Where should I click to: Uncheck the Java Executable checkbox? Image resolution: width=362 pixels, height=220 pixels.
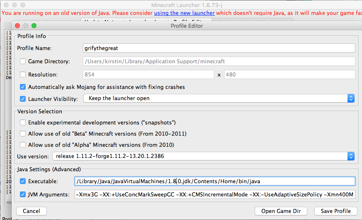(23, 182)
